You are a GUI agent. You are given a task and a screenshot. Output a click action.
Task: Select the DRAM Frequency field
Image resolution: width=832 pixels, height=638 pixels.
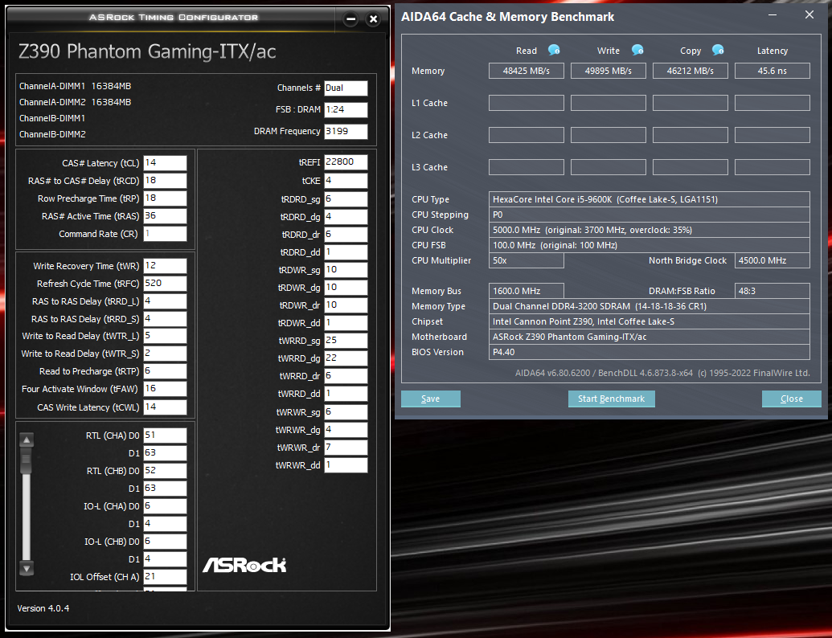pos(346,132)
